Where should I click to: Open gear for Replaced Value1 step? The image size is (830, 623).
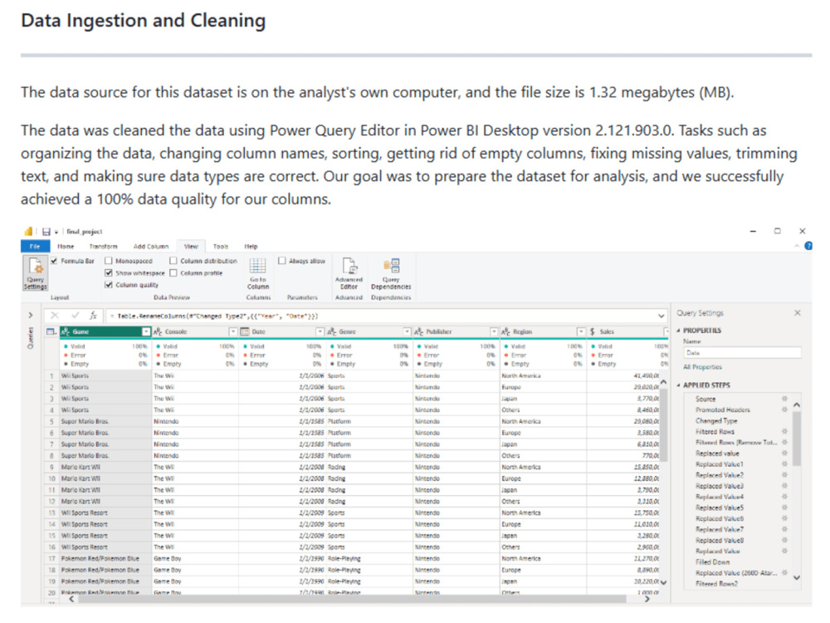coord(784,464)
